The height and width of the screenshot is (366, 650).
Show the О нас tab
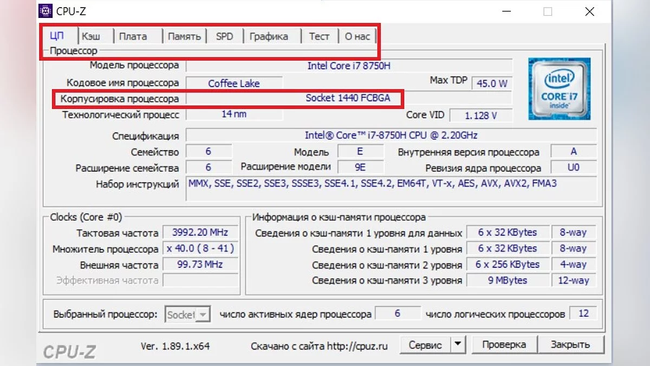point(357,36)
